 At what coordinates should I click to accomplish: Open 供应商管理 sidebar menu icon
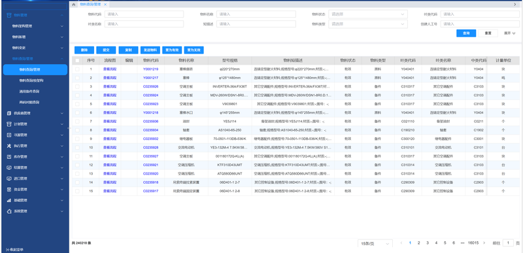9,113
